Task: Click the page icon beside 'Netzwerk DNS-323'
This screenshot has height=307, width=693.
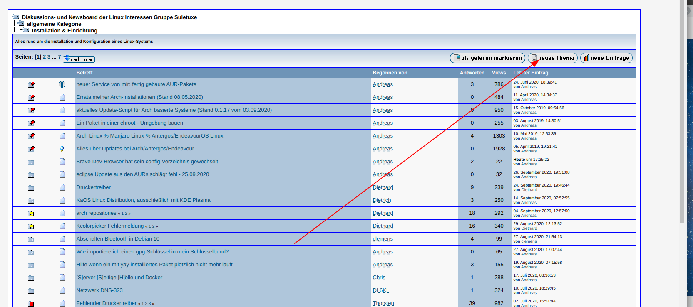Action: coord(62,290)
